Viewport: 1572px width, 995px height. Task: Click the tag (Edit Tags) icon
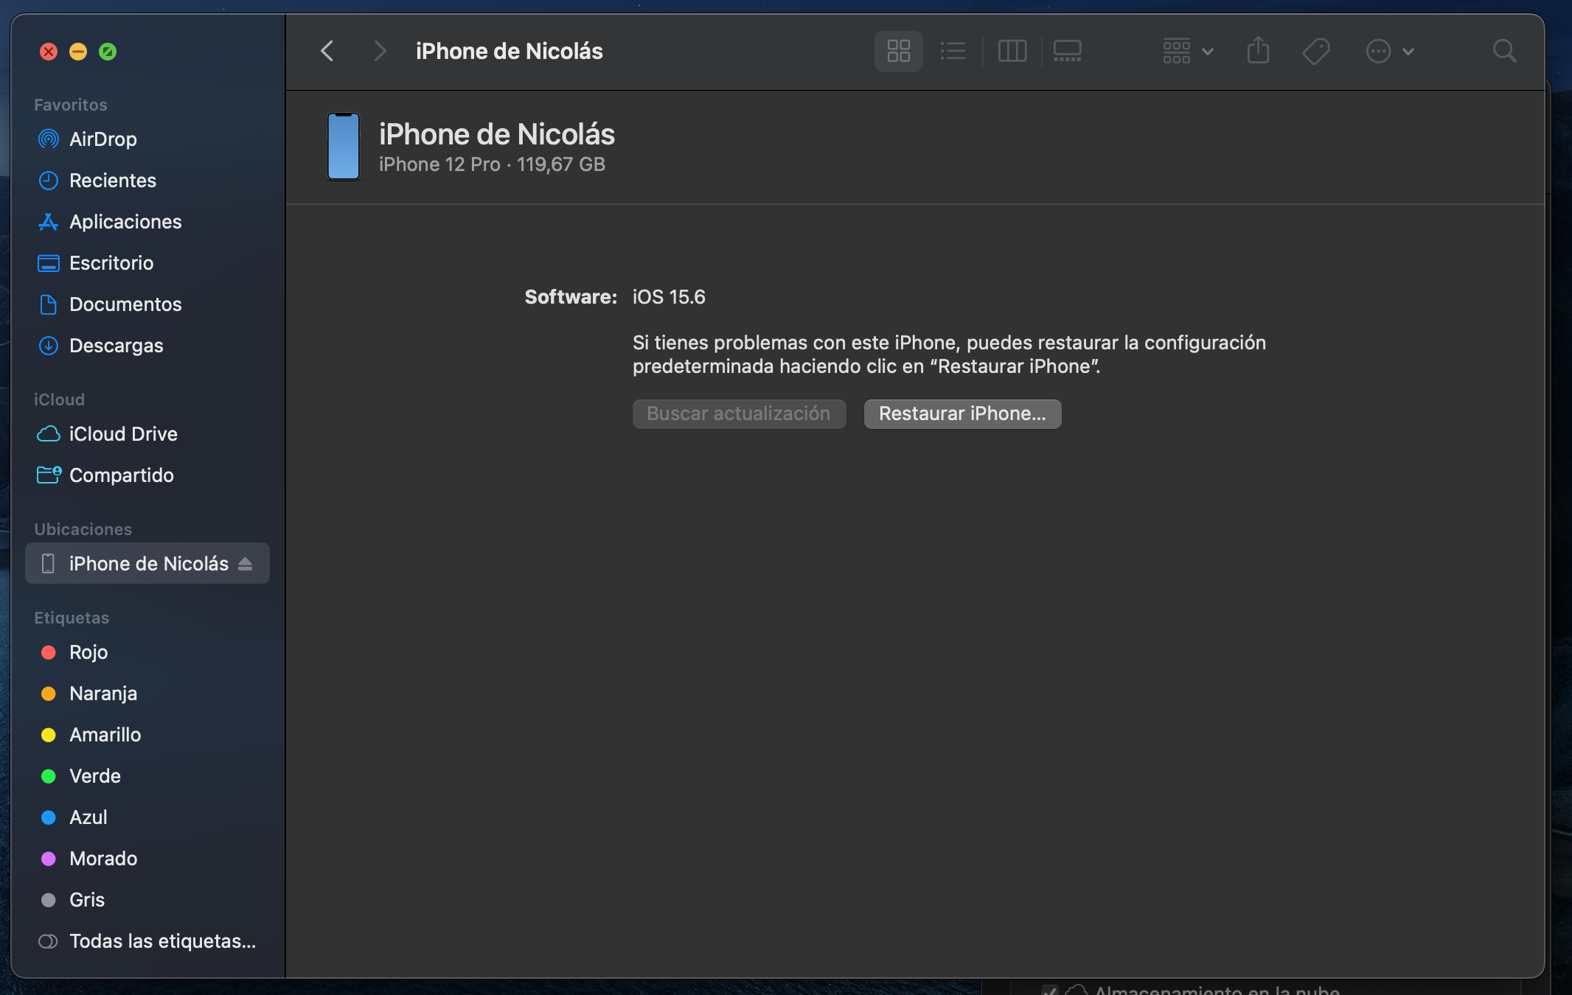click(1316, 51)
